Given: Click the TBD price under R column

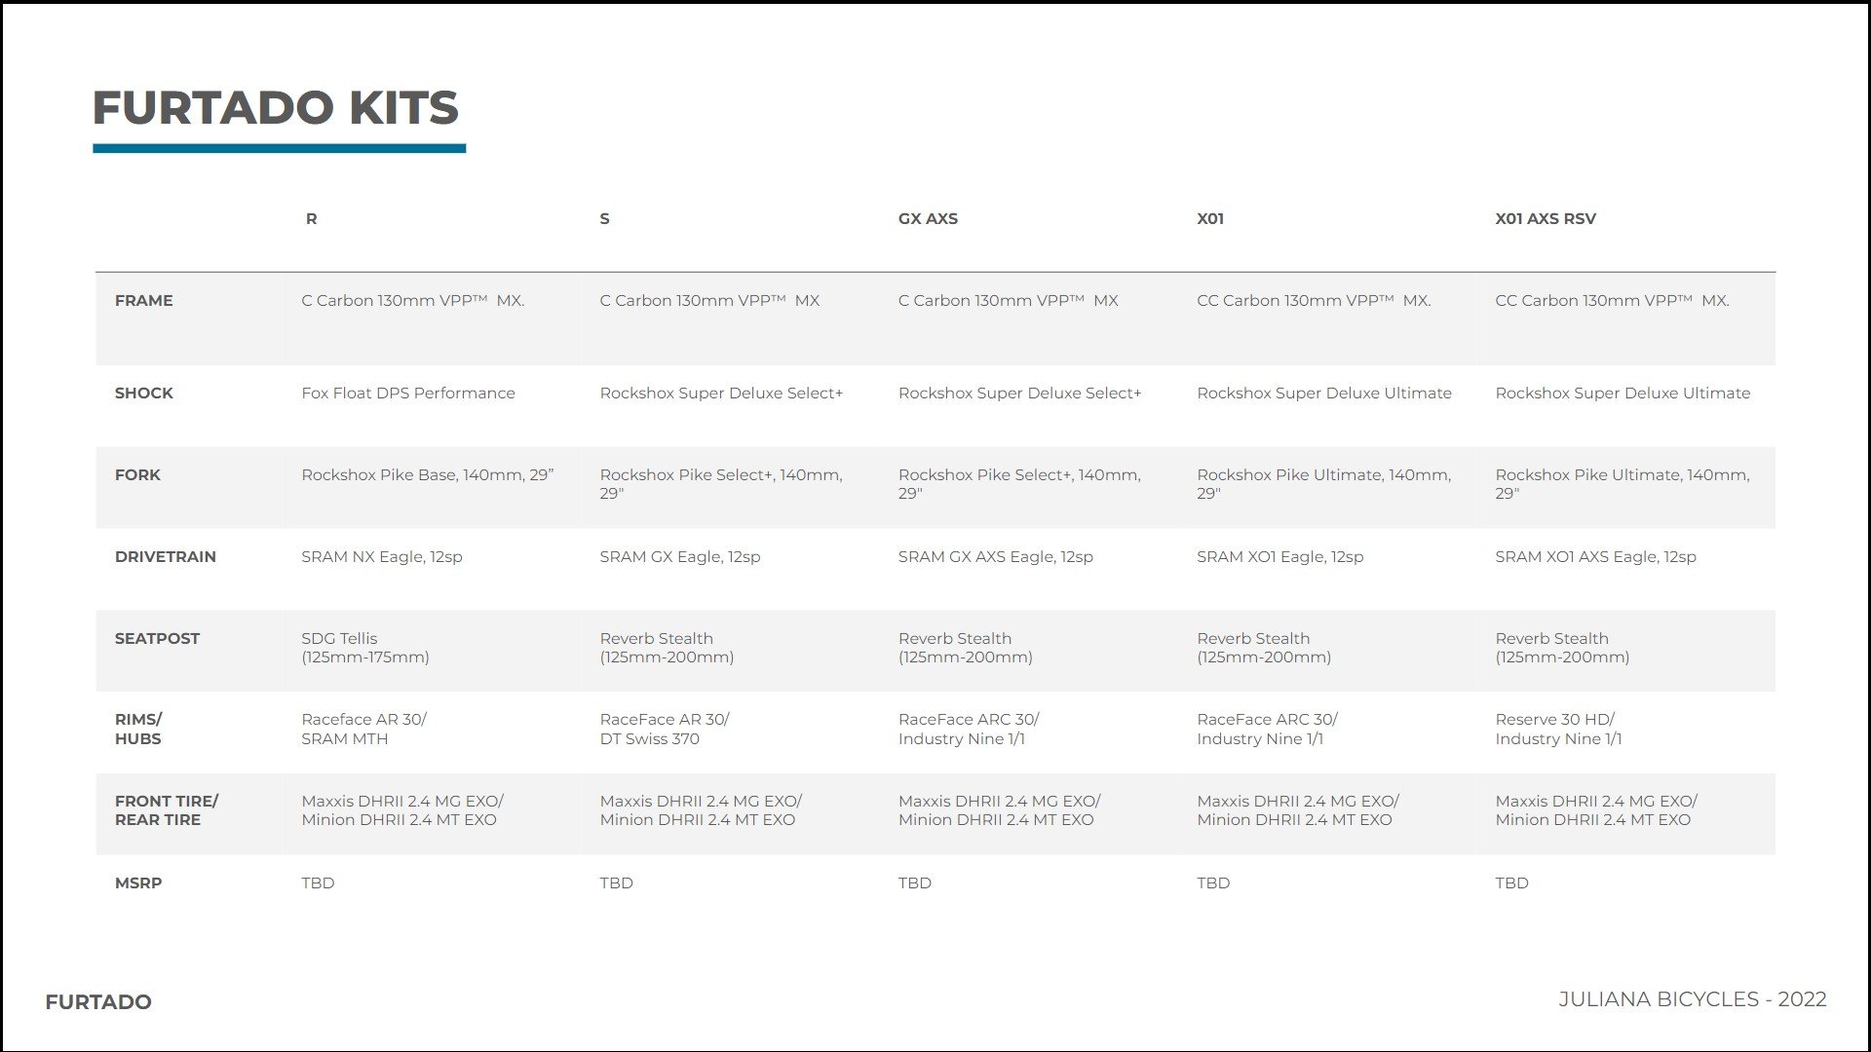Looking at the screenshot, I should tap(319, 883).
